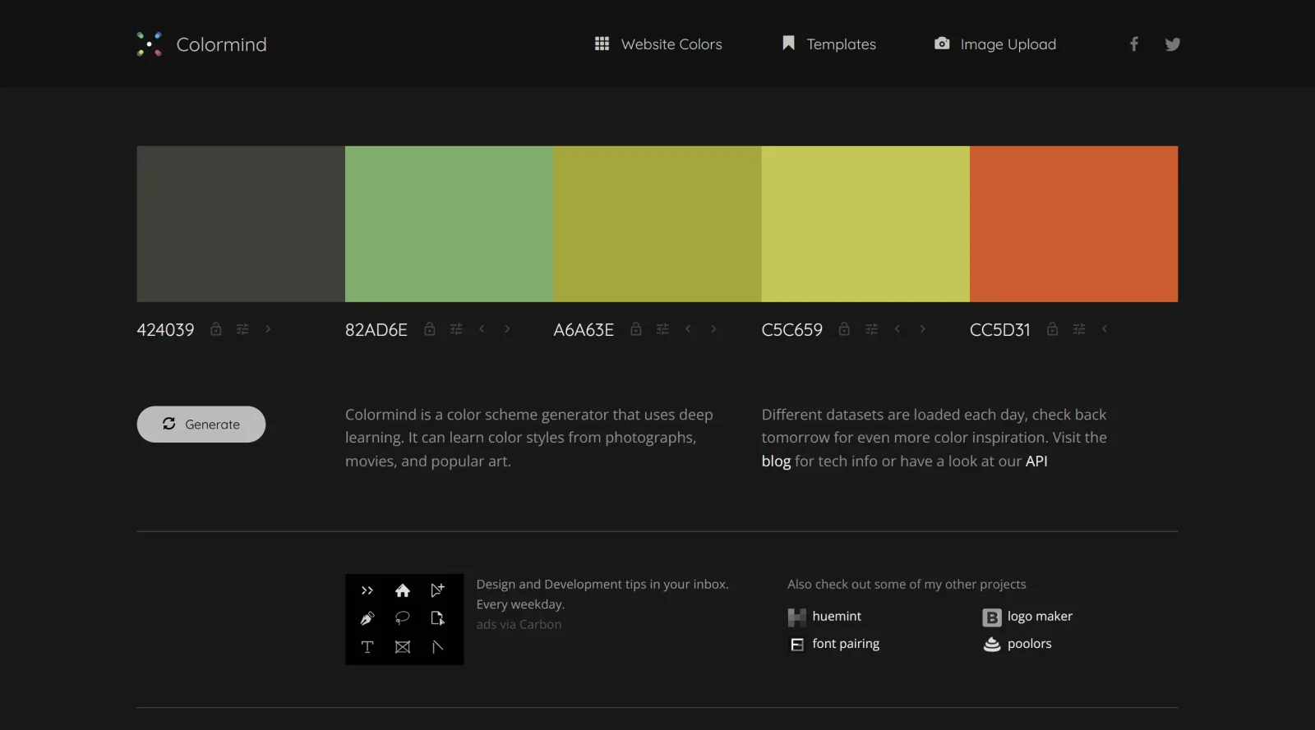Lock the C5C659 color

[844, 329]
